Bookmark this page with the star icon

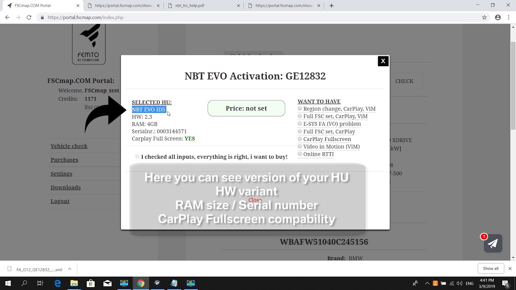[485, 17]
